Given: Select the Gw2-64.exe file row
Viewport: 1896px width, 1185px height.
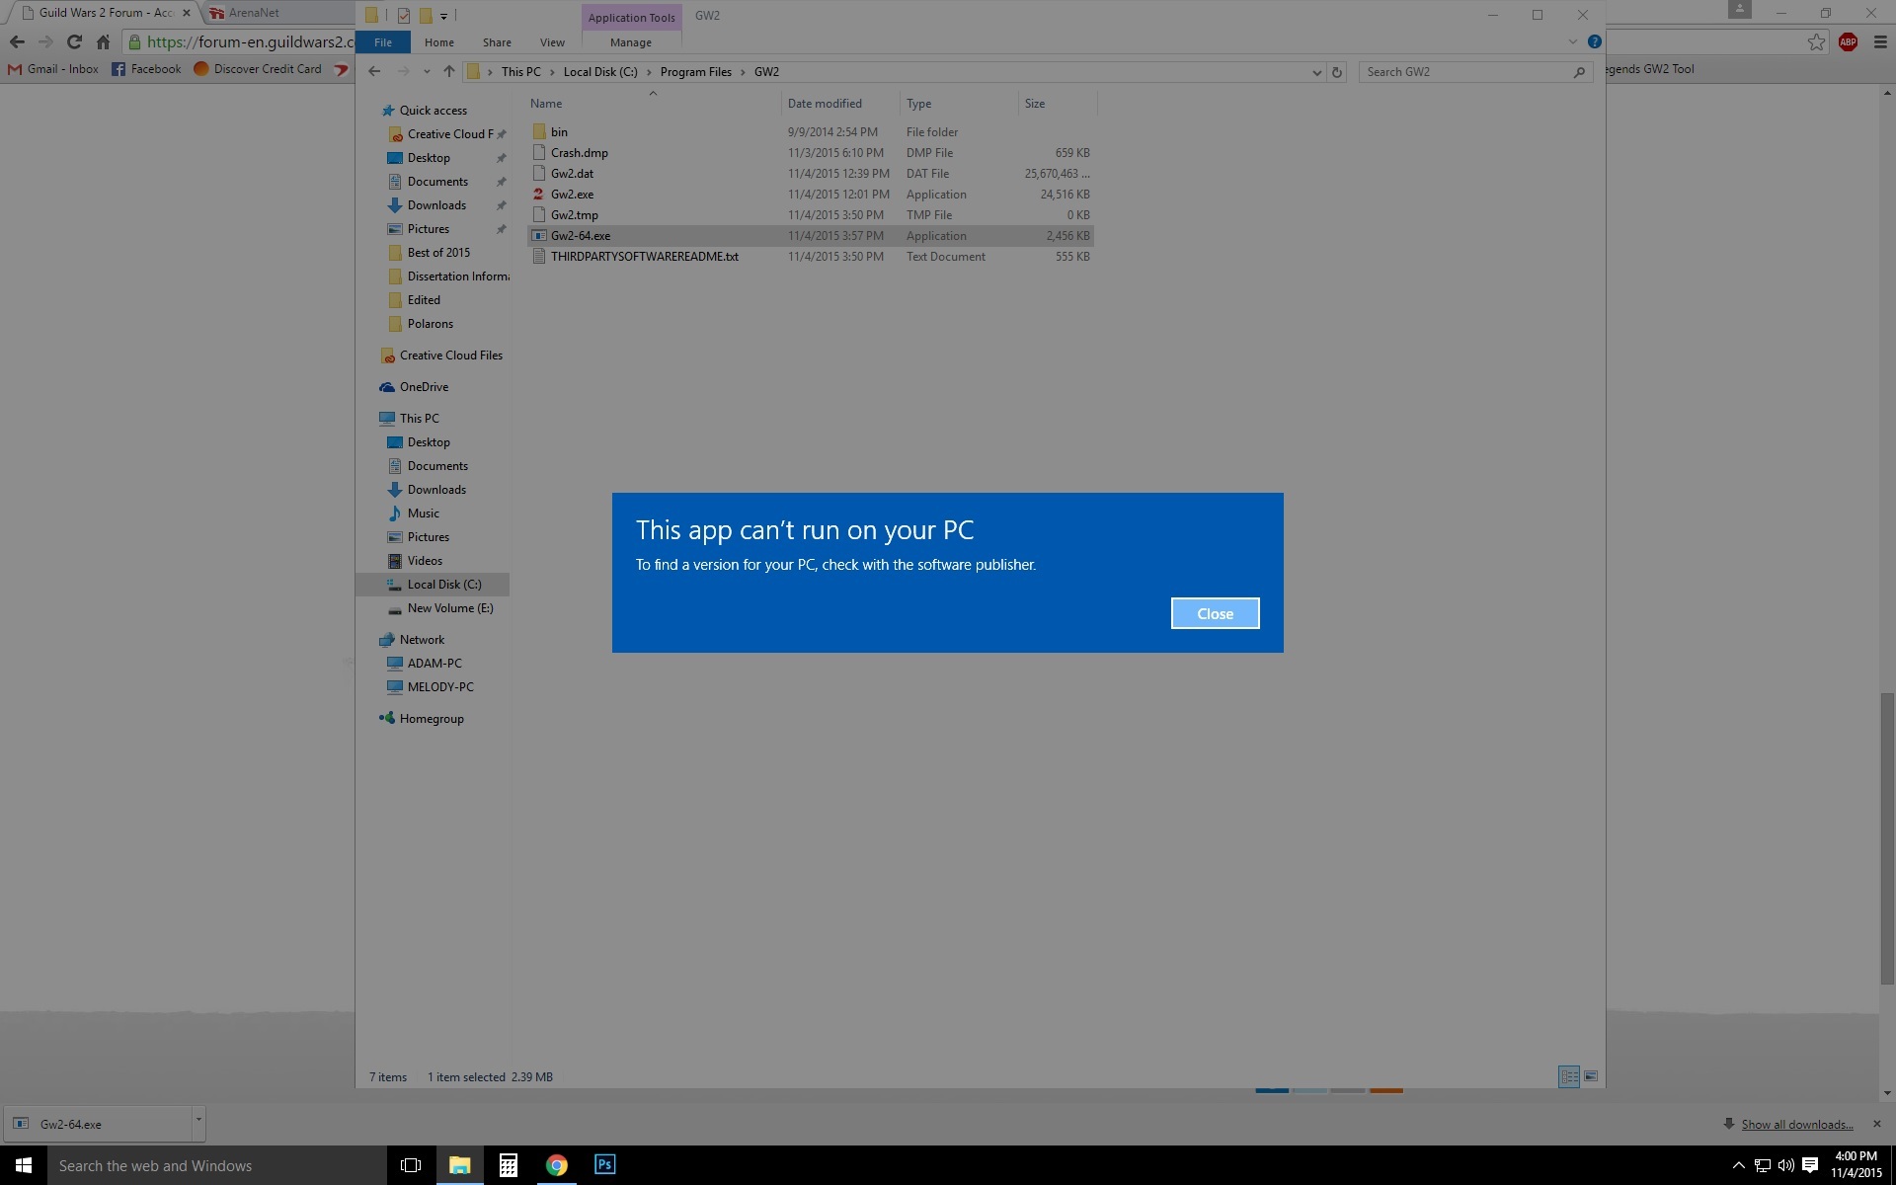Looking at the screenshot, I should (x=811, y=236).
